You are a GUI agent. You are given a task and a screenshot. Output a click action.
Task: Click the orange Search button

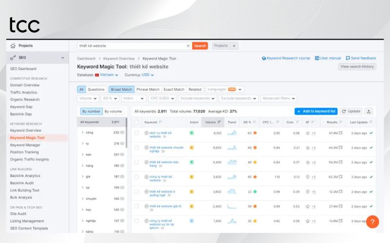pos(200,46)
